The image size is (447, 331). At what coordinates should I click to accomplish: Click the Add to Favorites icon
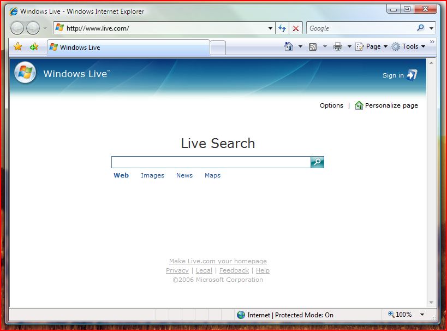(x=34, y=46)
